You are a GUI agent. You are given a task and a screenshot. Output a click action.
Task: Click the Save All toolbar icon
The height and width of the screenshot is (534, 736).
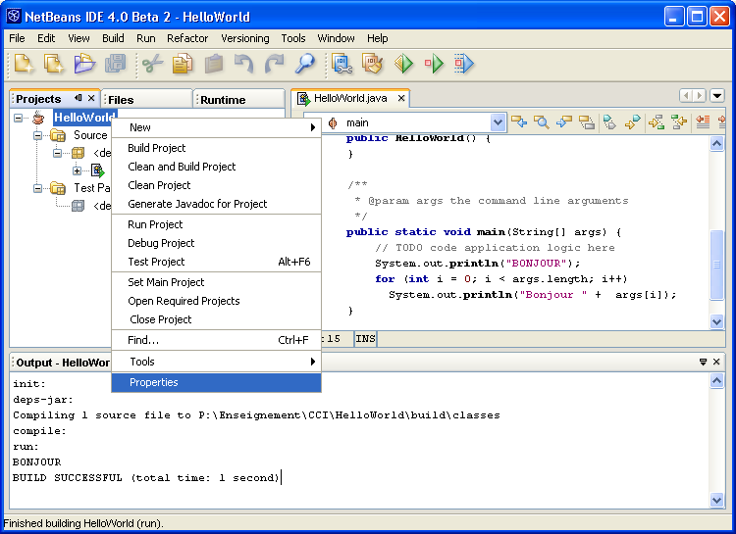[x=115, y=64]
